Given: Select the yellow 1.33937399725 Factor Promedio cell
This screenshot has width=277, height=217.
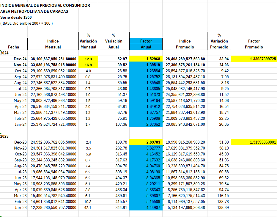Looking at the screenshot, I should (x=254, y=59).
